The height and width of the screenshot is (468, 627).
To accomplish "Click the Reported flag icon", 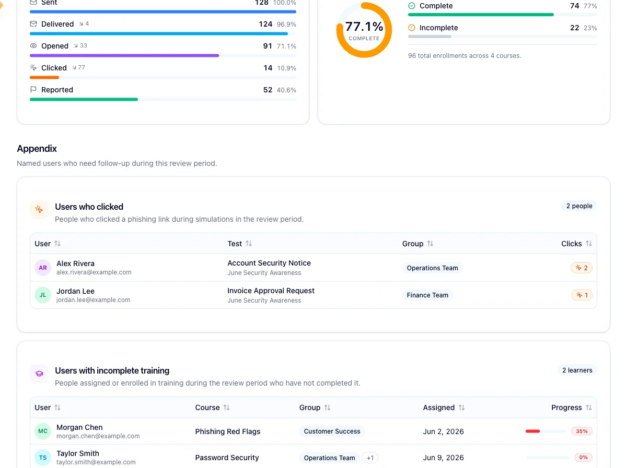I will click(x=33, y=90).
